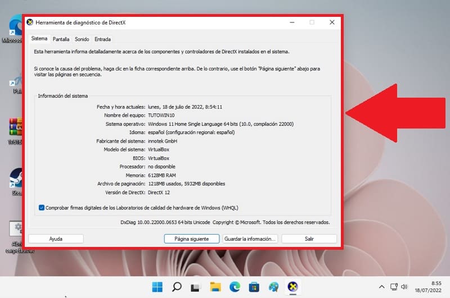Click the 6128MB RAM memory value
This screenshot has width=450, height=298.
[x=162, y=175]
